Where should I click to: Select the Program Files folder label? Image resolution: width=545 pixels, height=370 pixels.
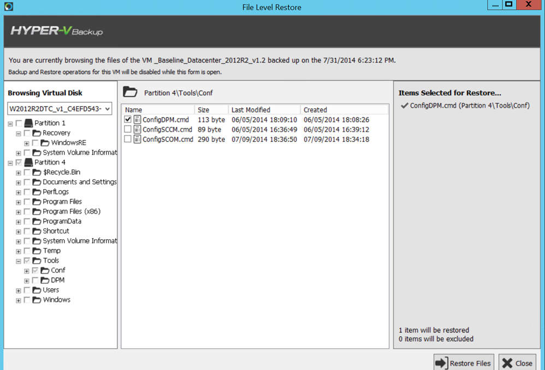point(62,202)
